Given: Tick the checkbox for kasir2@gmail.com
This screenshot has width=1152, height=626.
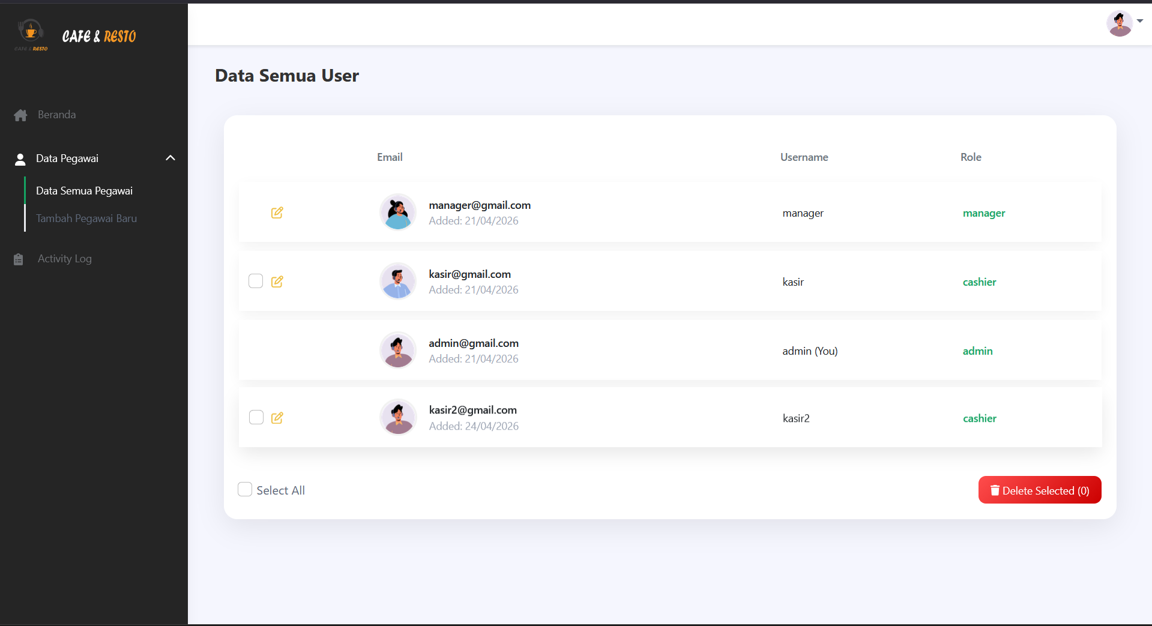Looking at the screenshot, I should pos(256,417).
